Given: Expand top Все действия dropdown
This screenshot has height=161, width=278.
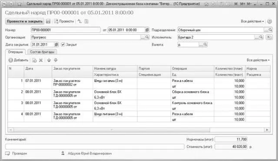Looking at the screenshot, I should (252, 21).
